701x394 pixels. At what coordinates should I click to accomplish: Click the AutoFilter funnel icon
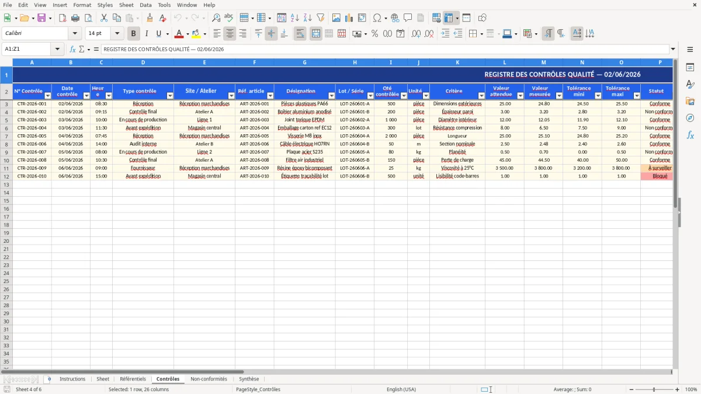point(320,18)
